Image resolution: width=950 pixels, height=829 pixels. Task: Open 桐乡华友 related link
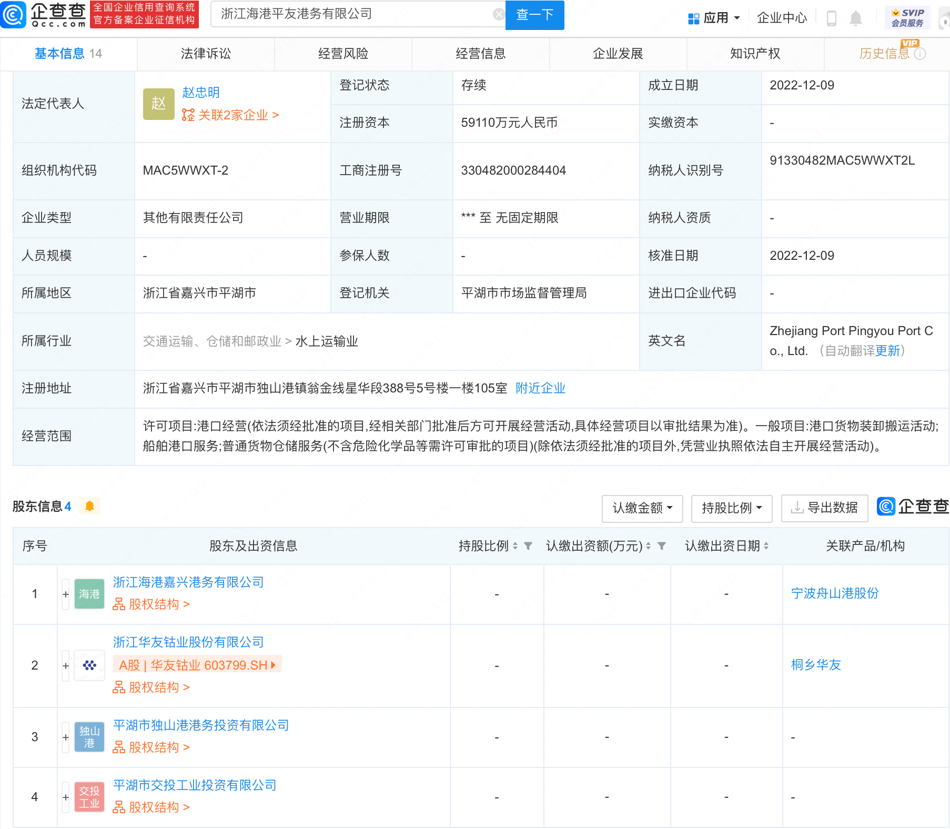pyautogui.click(x=816, y=665)
